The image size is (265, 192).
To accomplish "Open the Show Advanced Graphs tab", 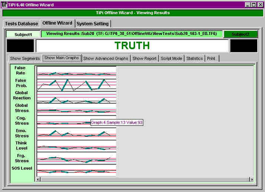I will (106, 58).
